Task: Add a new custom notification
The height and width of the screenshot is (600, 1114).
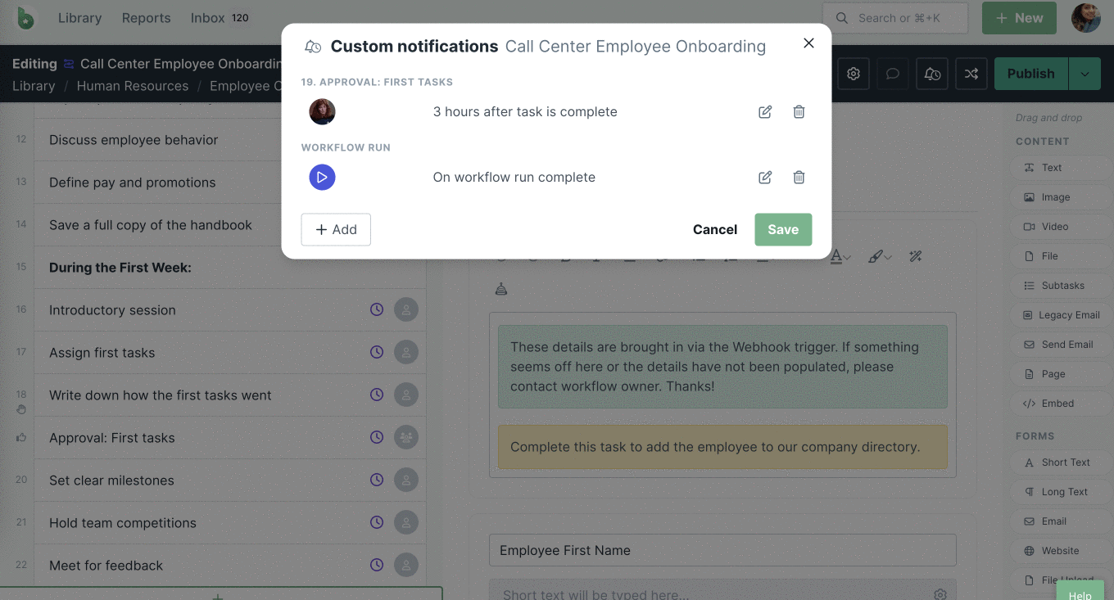Action: 336,229
